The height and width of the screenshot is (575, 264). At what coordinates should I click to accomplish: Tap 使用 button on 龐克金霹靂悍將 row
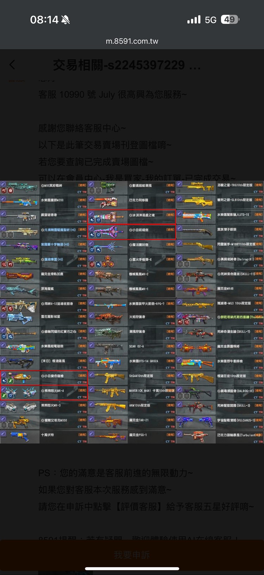[x=258, y=346]
